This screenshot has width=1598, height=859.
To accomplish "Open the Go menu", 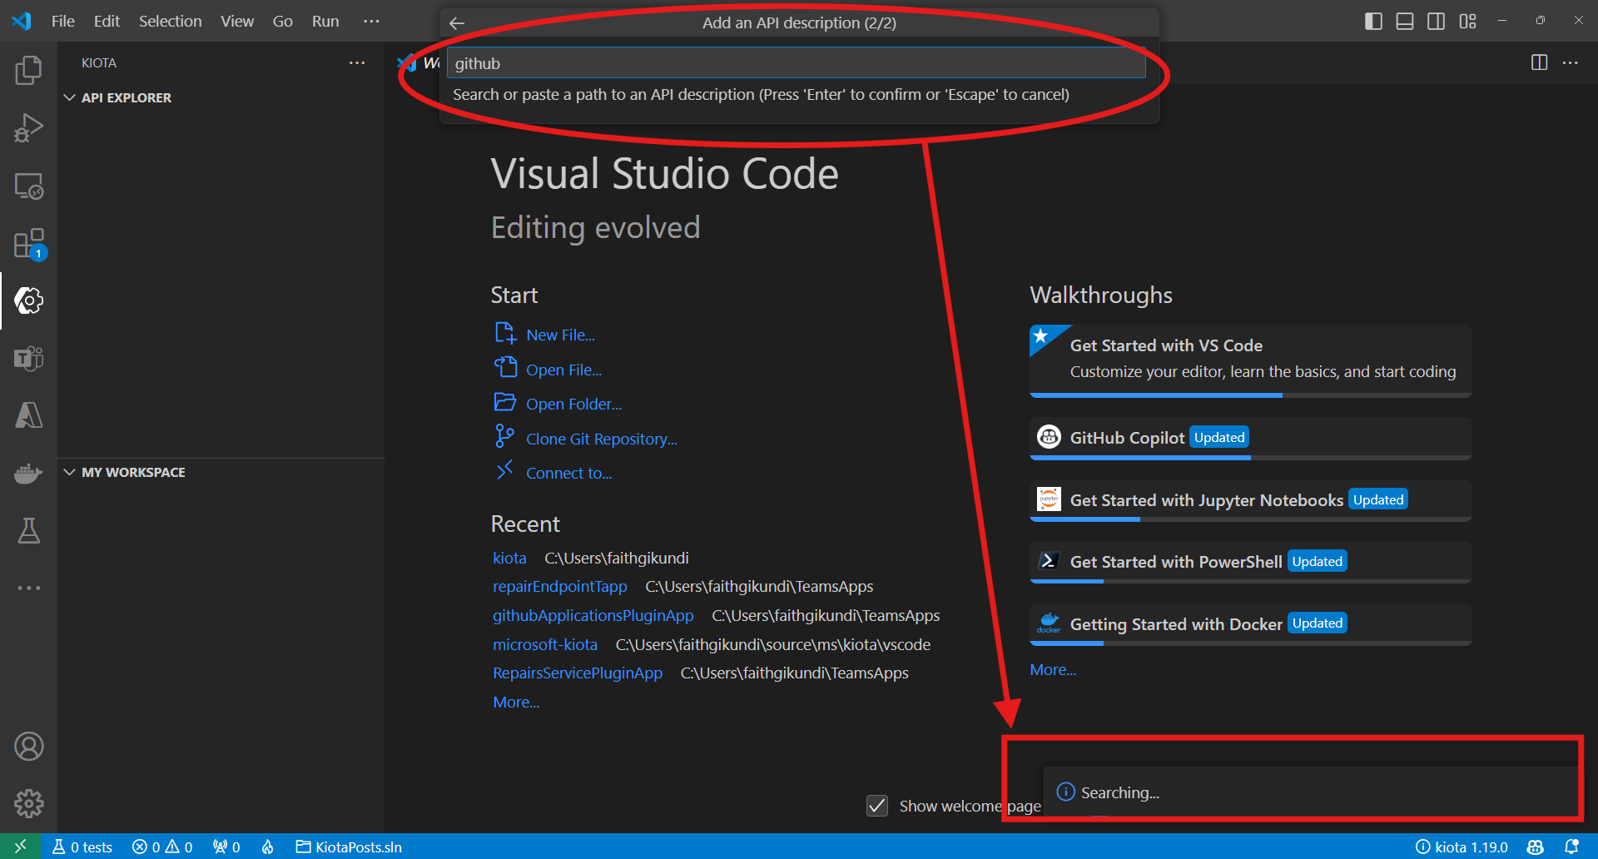I will tap(283, 22).
